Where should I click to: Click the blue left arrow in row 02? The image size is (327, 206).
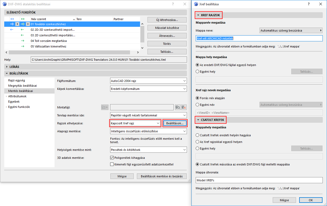(12, 30)
